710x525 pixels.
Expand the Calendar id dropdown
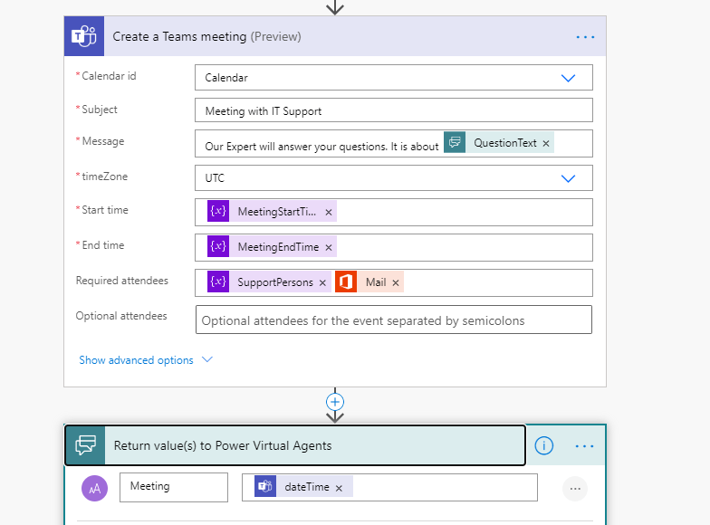(568, 78)
